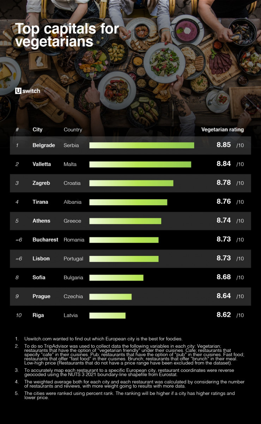
Task: Click the "Top capitals for vegetarians" title
Action: pyautogui.click(x=67, y=35)
